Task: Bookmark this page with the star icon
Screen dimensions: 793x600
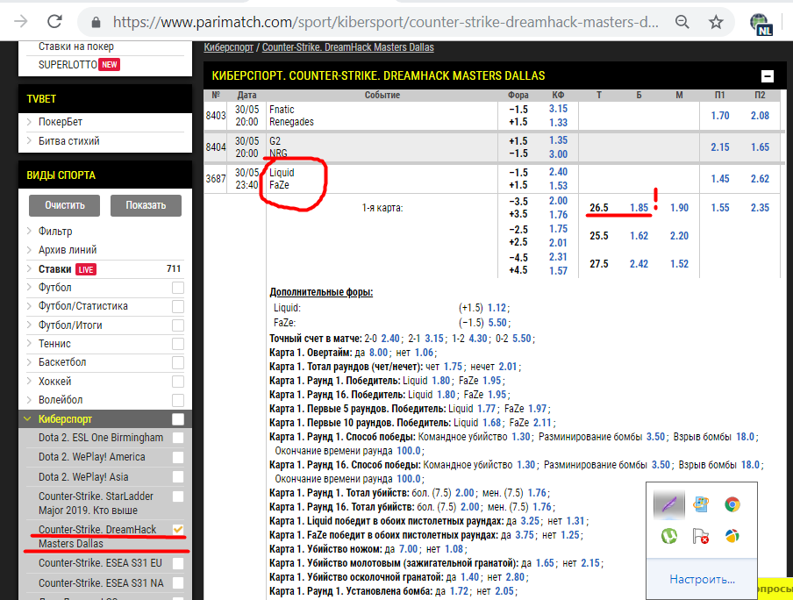Action: pos(716,22)
